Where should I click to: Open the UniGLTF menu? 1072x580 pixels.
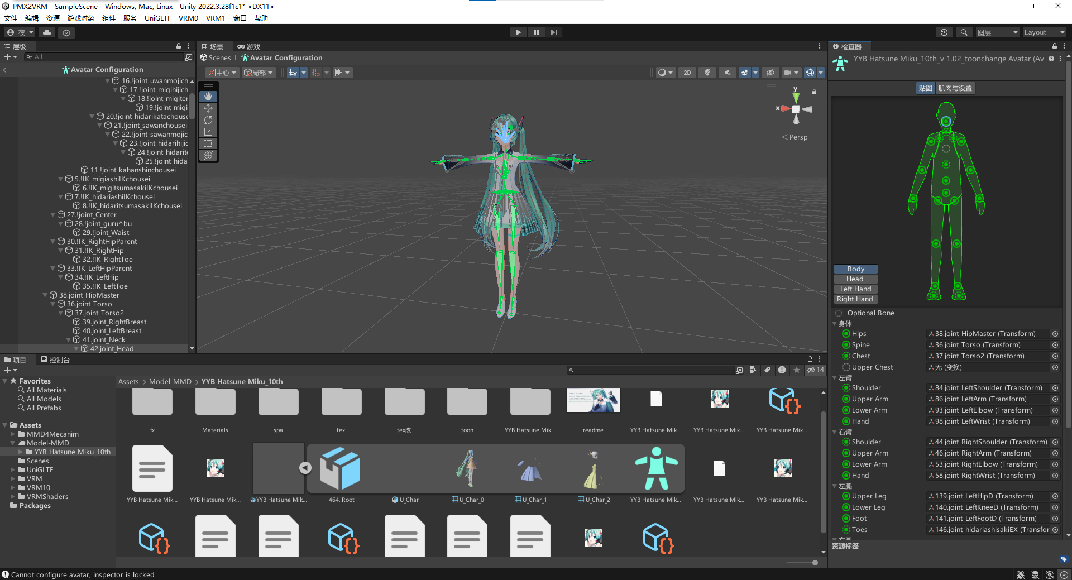(x=157, y=18)
